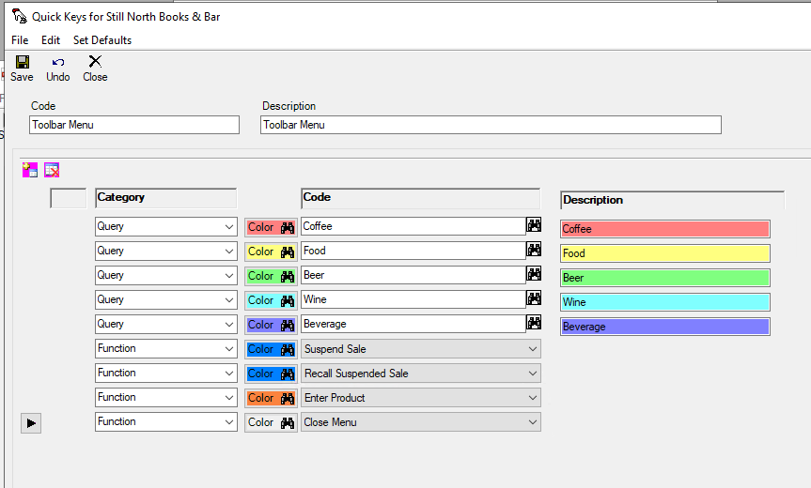811x488 pixels.
Task: Click the grid's Code column header
Action: click(x=420, y=198)
